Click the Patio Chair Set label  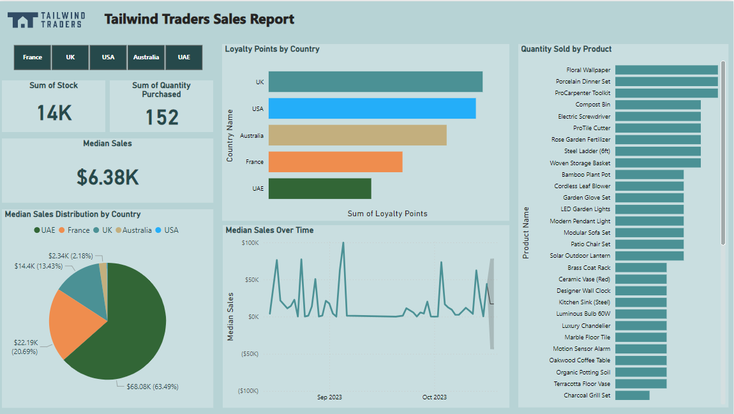pos(590,244)
